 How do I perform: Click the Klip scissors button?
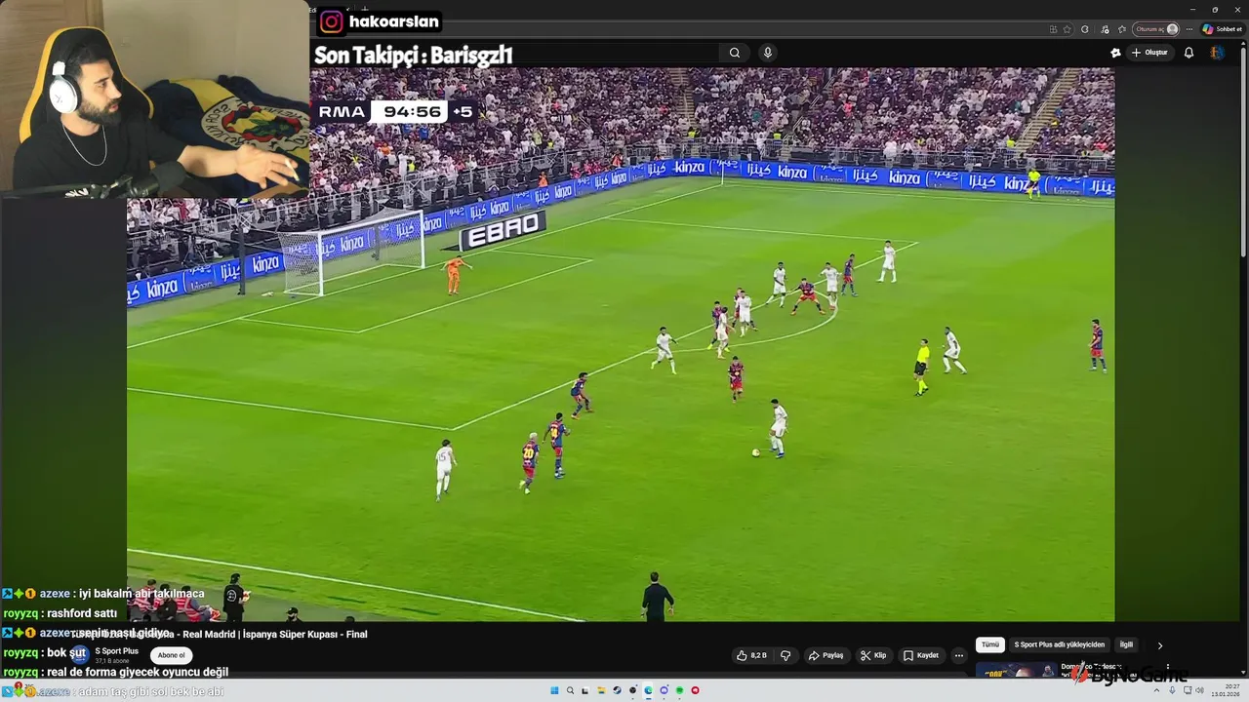tap(873, 655)
